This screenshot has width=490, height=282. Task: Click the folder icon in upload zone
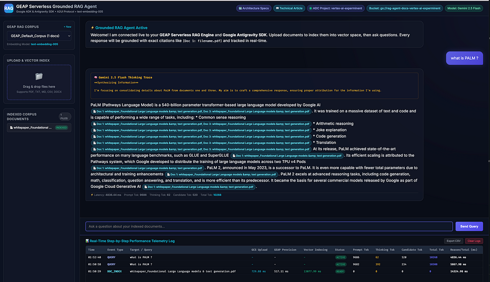(39, 76)
